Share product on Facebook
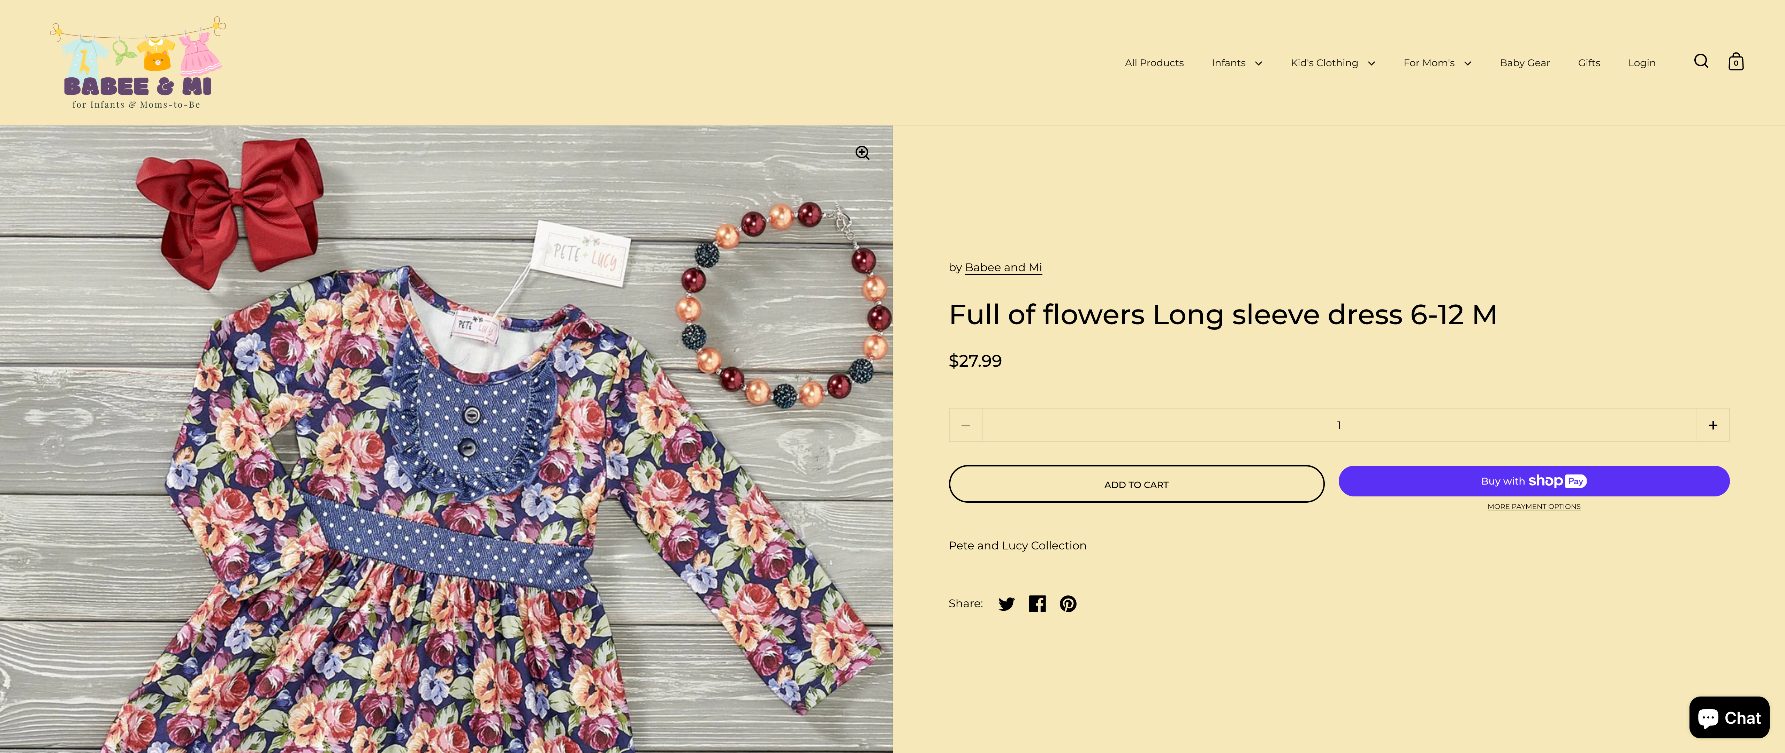Screen dimensions: 1785x753 (1037, 604)
